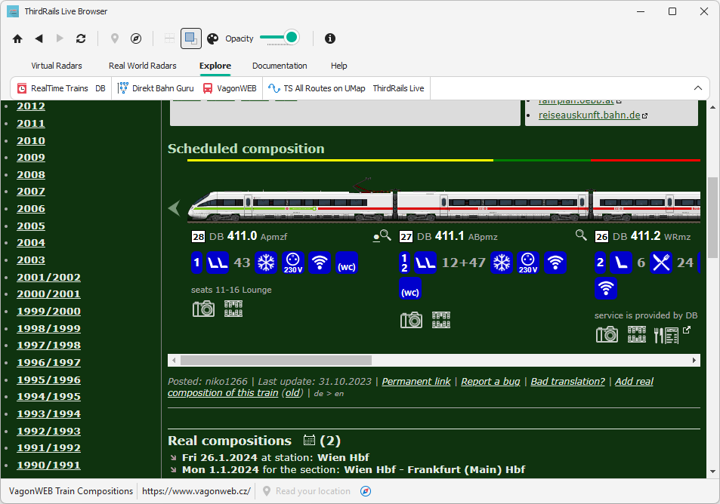This screenshot has height=504, width=720.
Task: Select the Explore tab
Action: tap(215, 66)
